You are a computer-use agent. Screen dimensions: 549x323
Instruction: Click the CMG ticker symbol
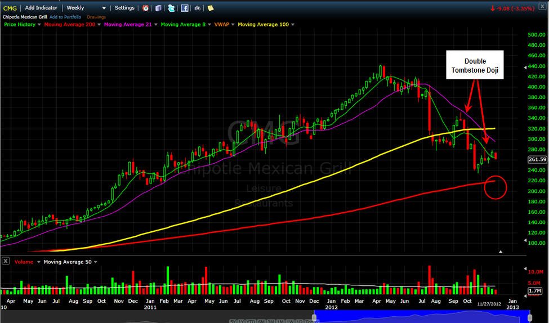(10, 8)
